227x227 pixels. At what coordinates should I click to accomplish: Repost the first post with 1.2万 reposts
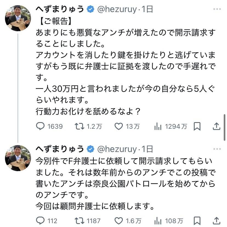[80, 126]
